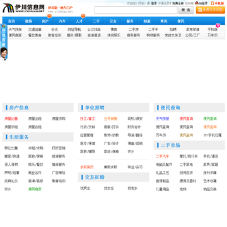Click 打折促销 under 生活服务
This screenshot has width=227, height=227.
pyautogui.click(x=59, y=148)
